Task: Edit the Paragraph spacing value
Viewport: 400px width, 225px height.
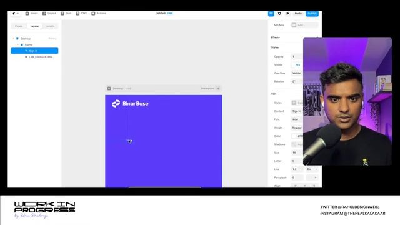Action: click(x=297, y=177)
